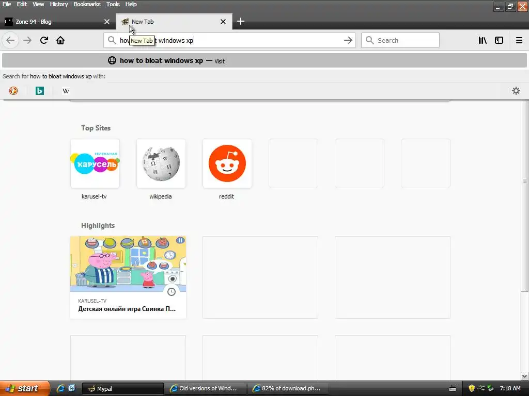The width and height of the screenshot is (529, 396).
Task: Open the Windows start menu
Action: [x=25, y=389]
